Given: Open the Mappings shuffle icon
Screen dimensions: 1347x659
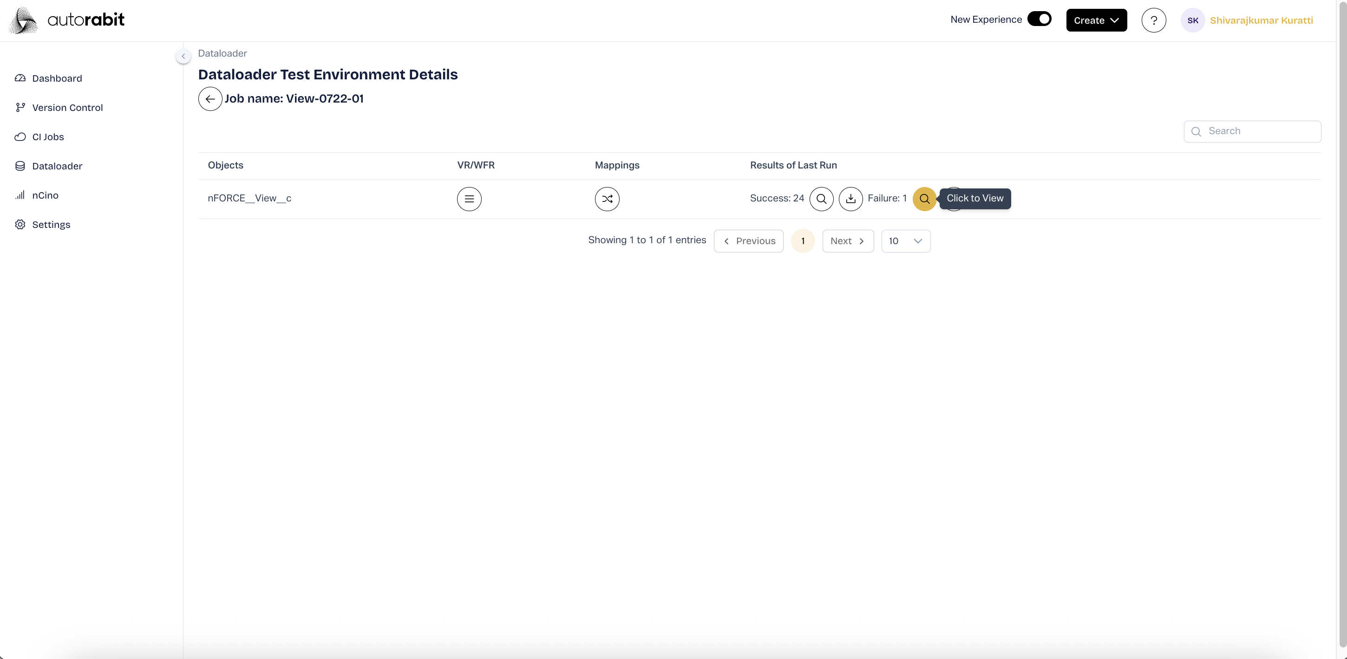Looking at the screenshot, I should tap(607, 199).
